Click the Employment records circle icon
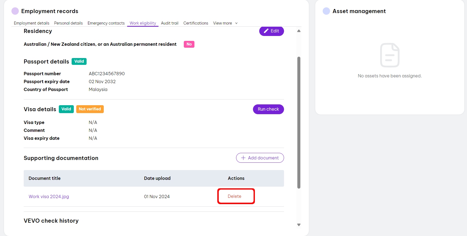This screenshot has width=467, height=236. coord(15,11)
